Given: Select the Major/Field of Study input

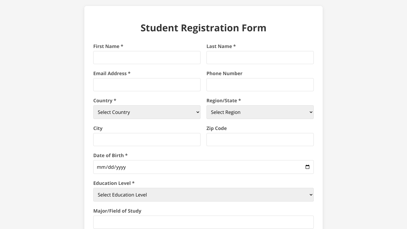Looking at the screenshot, I should pos(203,222).
